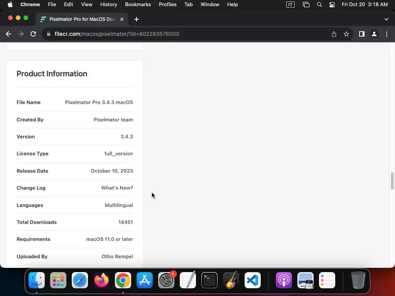The height and width of the screenshot is (296, 395).
Task: Click the Pixelmator team value
Action: click(x=113, y=119)
